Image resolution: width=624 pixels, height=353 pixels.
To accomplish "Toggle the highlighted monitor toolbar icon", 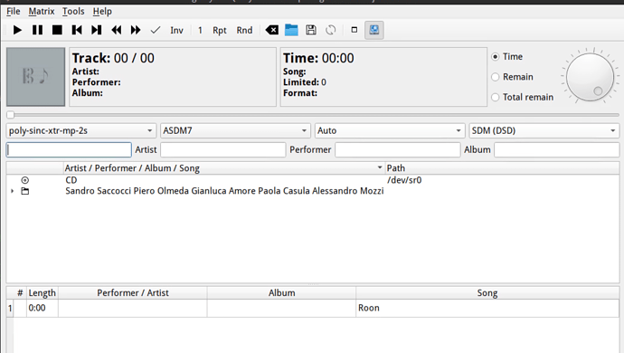I will coord(374,30).
